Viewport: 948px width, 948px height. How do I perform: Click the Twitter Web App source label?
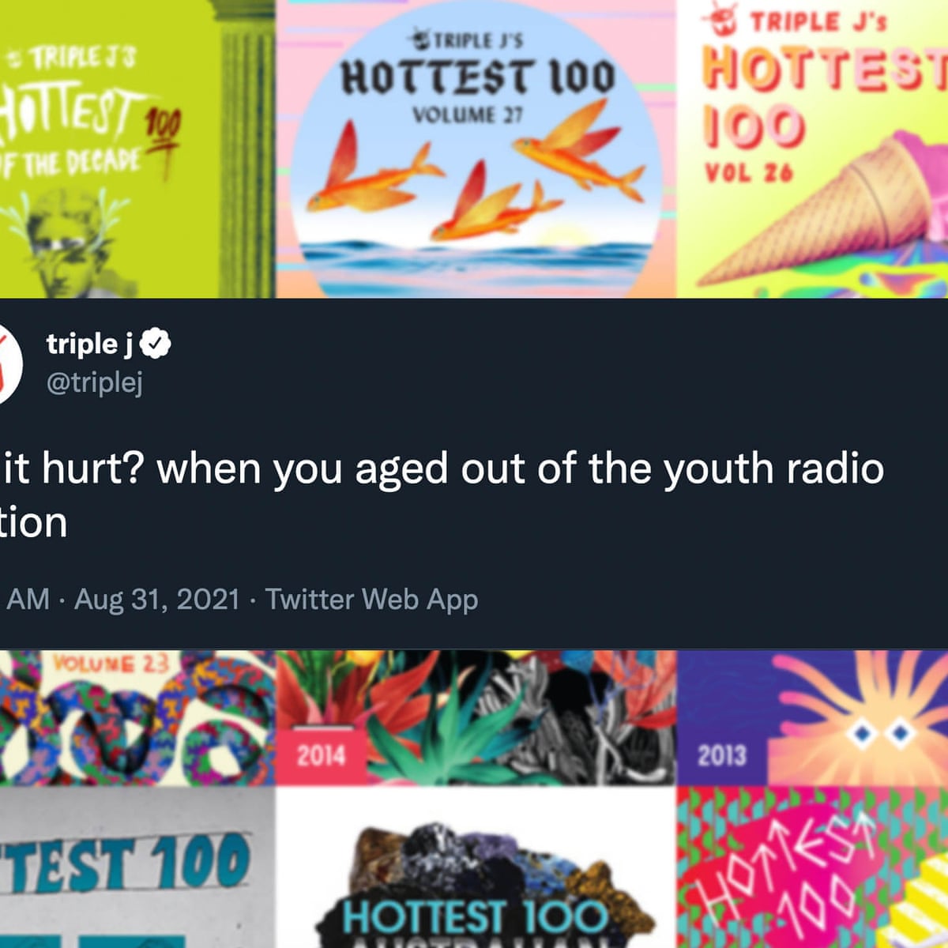[371, 600]
